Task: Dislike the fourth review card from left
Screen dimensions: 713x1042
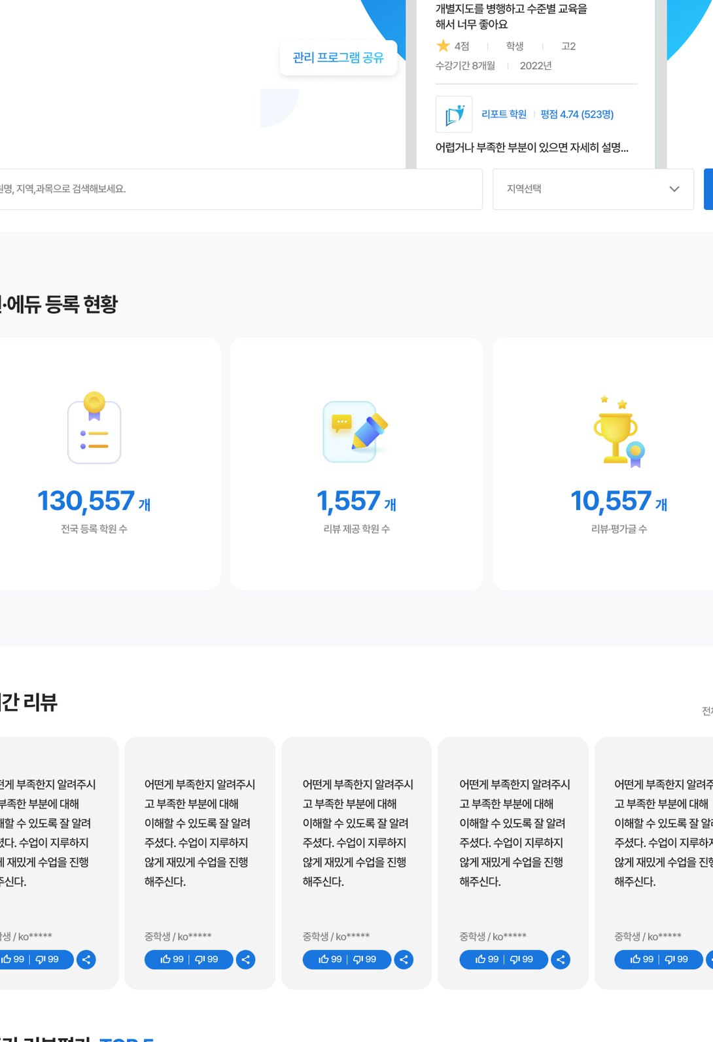Action: [522, 959]
